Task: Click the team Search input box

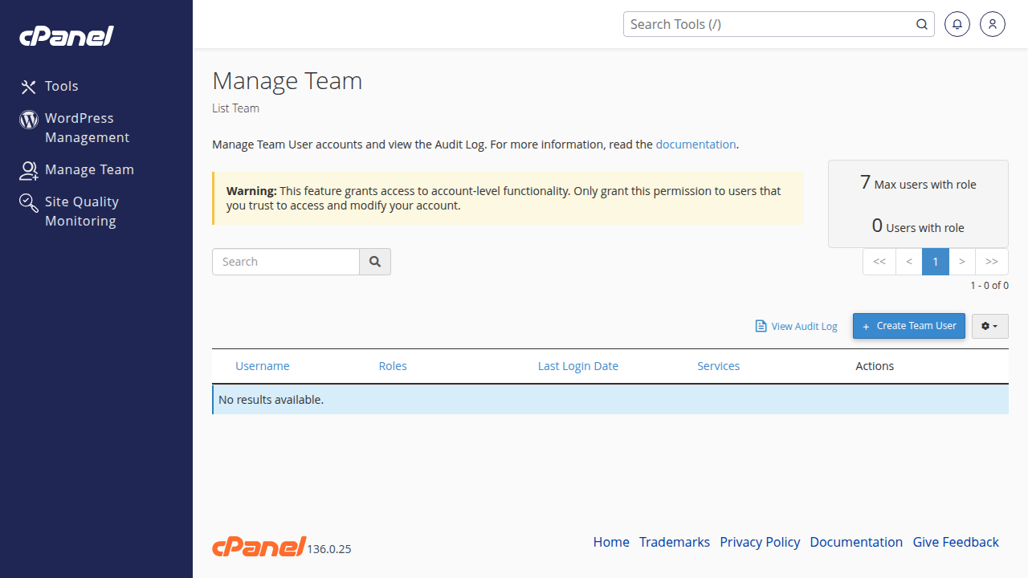Action: click(286, 262)
